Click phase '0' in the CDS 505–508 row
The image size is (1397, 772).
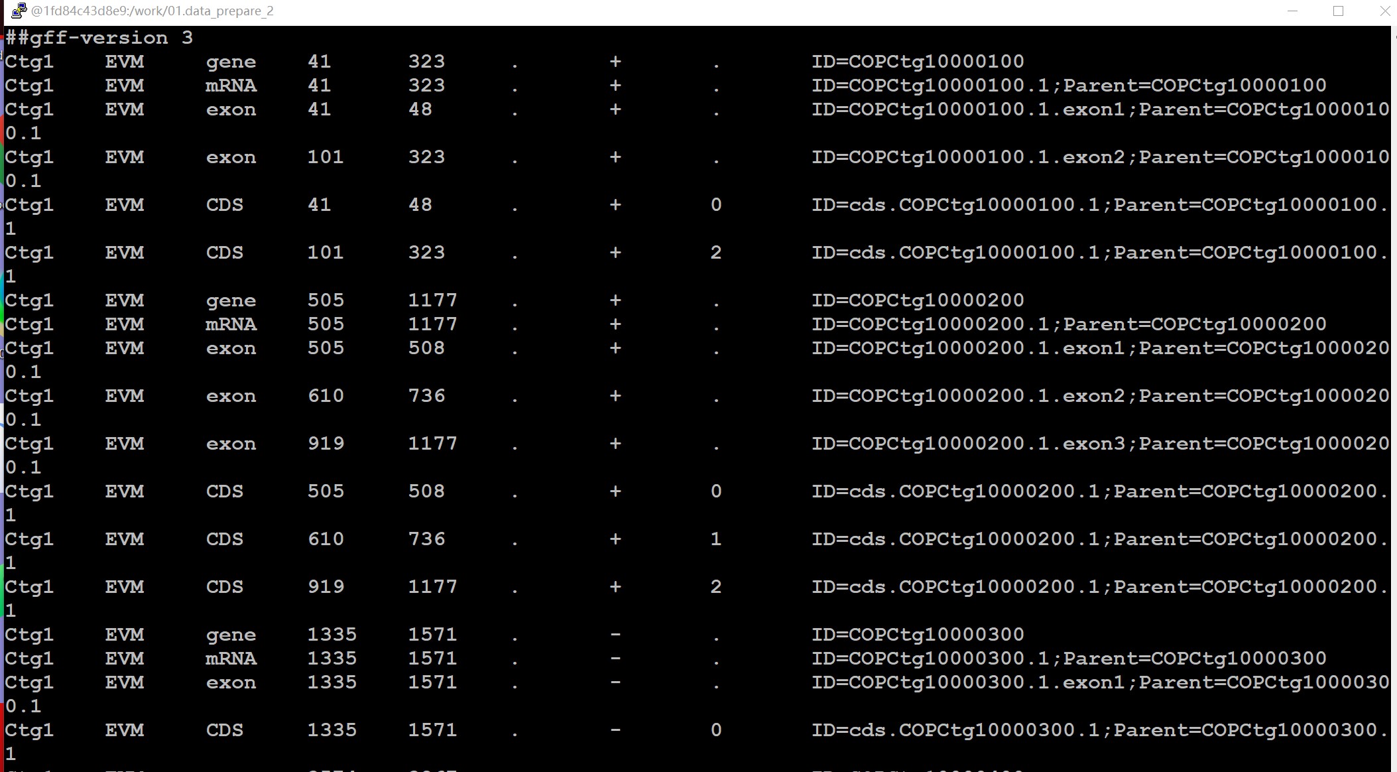pos(716,491)
